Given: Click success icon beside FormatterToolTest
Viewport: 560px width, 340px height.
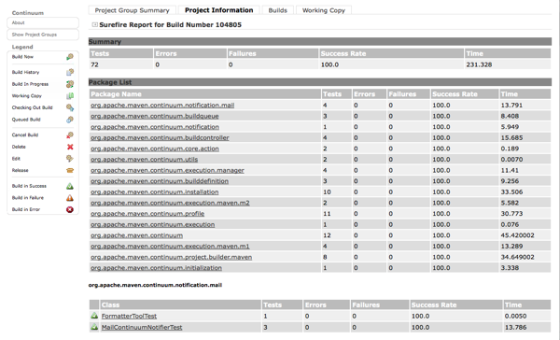Looking at the screenshot, I should point(94,316).
